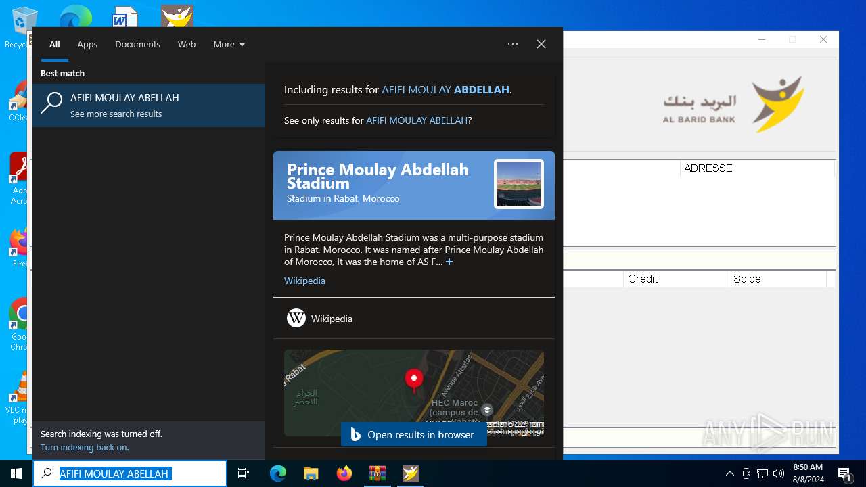Open the Windows Start menu
The image size is (866, 487).
tap(16, 473)
